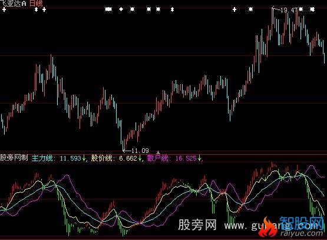Select the 股价线 indicator label
The image size is (327, 240).
coord(101,158)
